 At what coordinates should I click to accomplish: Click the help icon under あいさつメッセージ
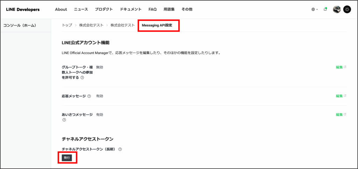[64, 120]
